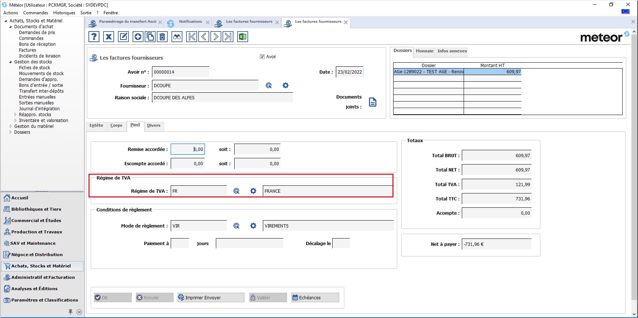
Task: Jump to the first record using the toolbar
Action: pyautogui.click(x=192, y=37)
